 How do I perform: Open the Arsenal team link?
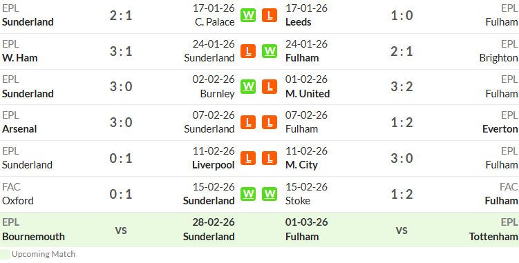(x=19, y=129)
